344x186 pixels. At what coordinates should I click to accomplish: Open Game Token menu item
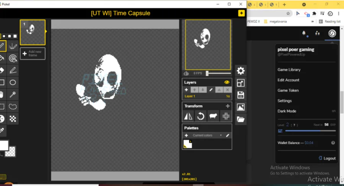pyautogui.click(x=288, y=90)
